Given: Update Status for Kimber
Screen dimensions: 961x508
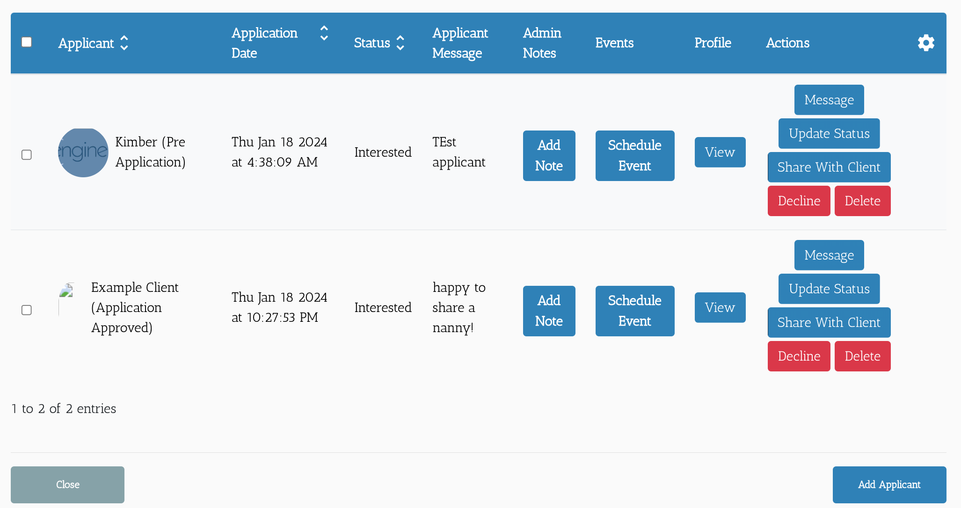Looking at the screenshot, I should [829, 133].
